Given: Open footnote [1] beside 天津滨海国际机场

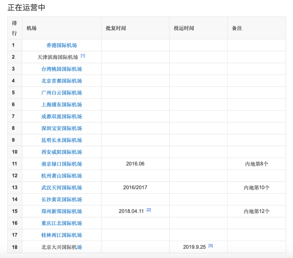Looking at the screenshot, I should click(x=83, y=56).
